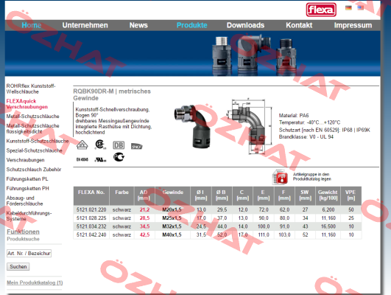Click the Suchen search button

tap(18, 266)
